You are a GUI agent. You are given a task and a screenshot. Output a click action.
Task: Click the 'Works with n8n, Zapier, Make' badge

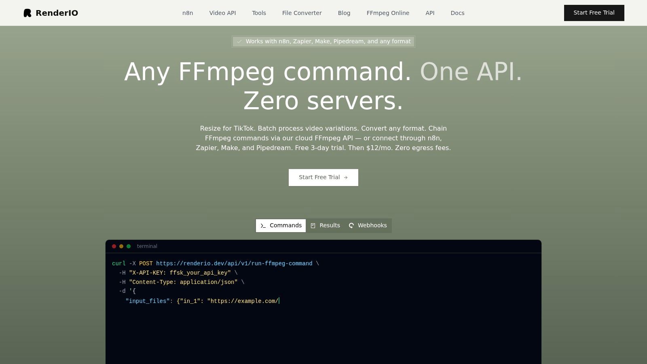(x=323, y=42)
